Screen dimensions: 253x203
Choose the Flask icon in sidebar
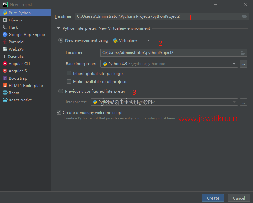(x=5, y=27)
